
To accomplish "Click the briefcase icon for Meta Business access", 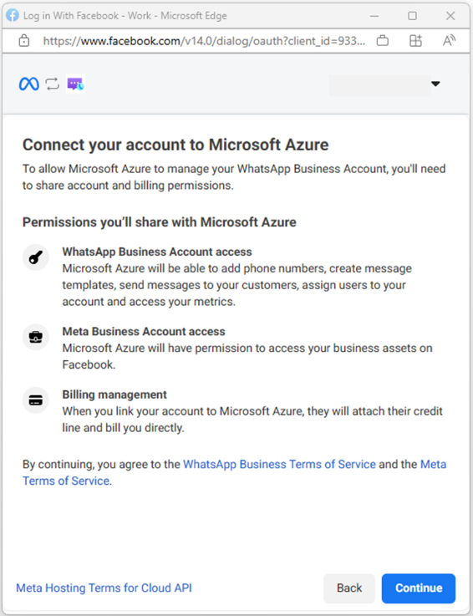I will click(x=36, y=337).
